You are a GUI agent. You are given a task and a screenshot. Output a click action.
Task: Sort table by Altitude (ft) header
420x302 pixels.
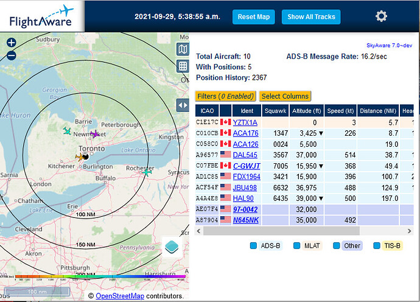[306, 111]
